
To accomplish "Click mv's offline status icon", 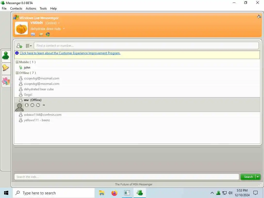I will coord(21,100).
